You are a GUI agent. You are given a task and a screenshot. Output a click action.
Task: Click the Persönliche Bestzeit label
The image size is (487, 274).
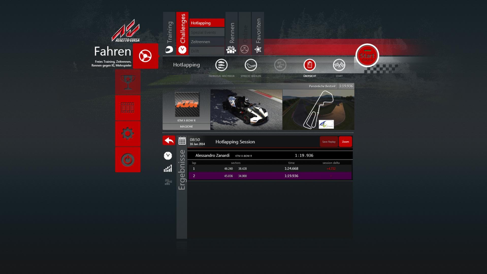coord(322,86)
